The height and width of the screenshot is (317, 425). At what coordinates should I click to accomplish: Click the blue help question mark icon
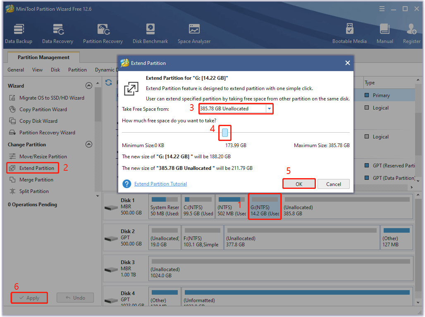coord(127,184)
